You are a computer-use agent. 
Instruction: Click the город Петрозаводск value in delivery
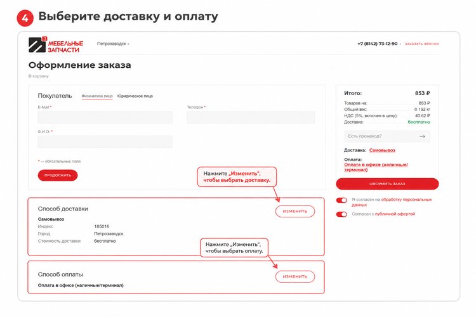tap(109, 233)
